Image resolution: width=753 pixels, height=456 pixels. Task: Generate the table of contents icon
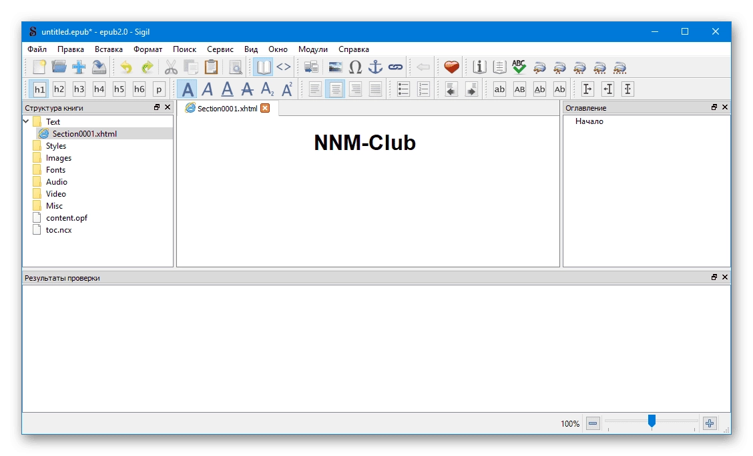tap(499, 67)
